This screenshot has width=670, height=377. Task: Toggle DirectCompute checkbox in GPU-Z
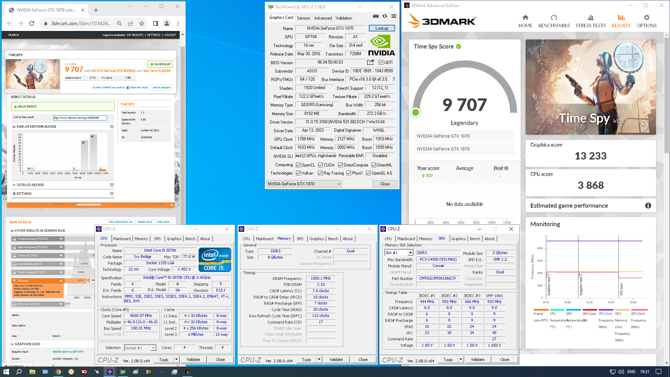tap(340, 165)
